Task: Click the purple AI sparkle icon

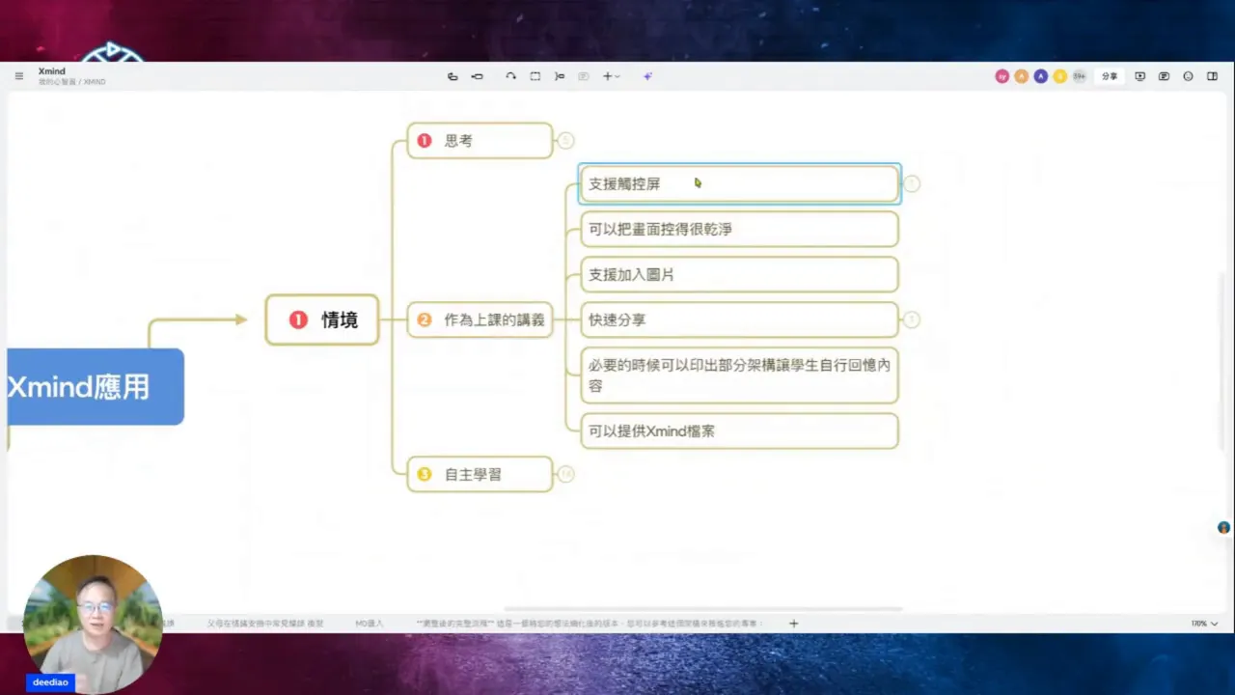Action: coord(647,76)
